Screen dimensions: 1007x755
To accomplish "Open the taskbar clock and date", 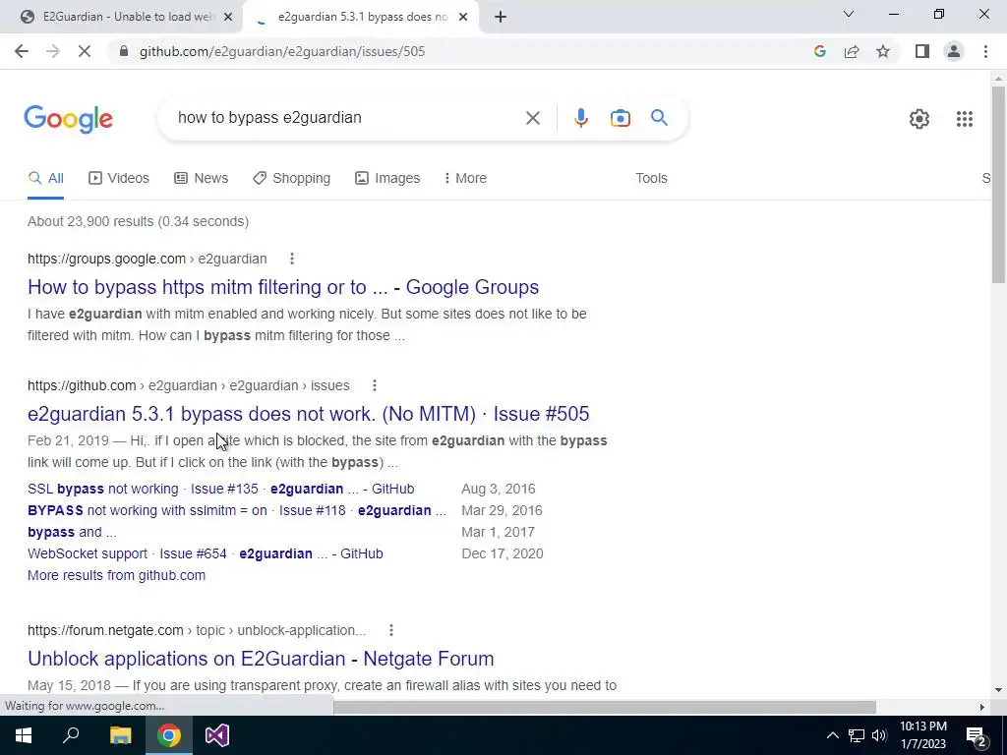I will (922, 735).
